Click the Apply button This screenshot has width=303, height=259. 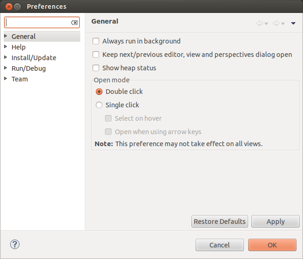point(275,222)
